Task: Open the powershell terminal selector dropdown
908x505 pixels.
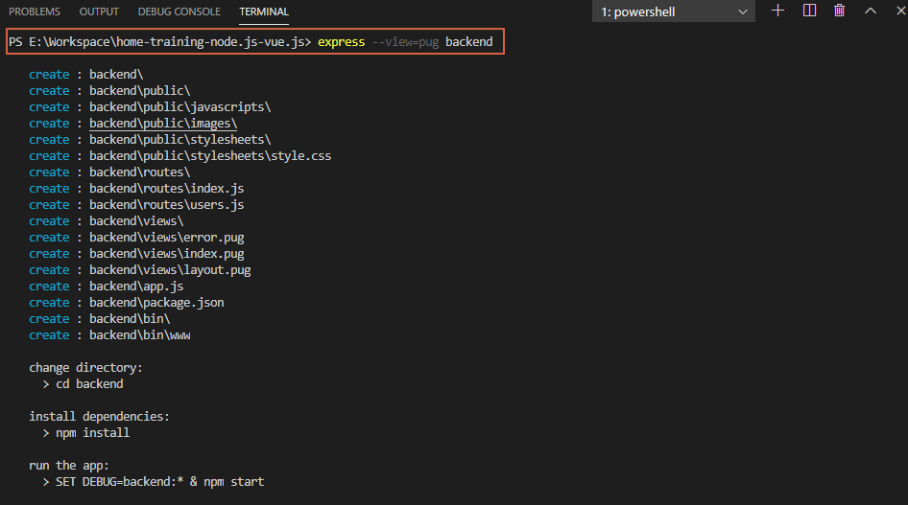Action: click(x=674, y=11)
